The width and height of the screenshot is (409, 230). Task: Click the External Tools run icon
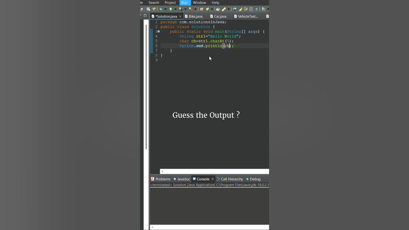point(191,9)
